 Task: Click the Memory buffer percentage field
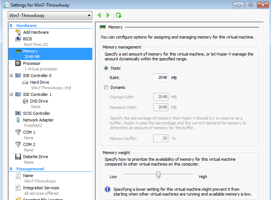[161, 139]
